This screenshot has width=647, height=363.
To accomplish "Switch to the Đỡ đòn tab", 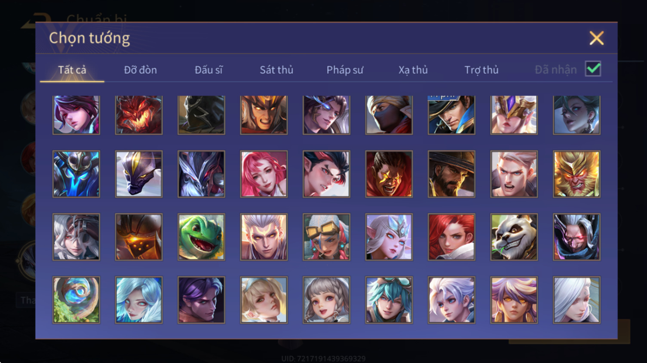I will 140,70.
